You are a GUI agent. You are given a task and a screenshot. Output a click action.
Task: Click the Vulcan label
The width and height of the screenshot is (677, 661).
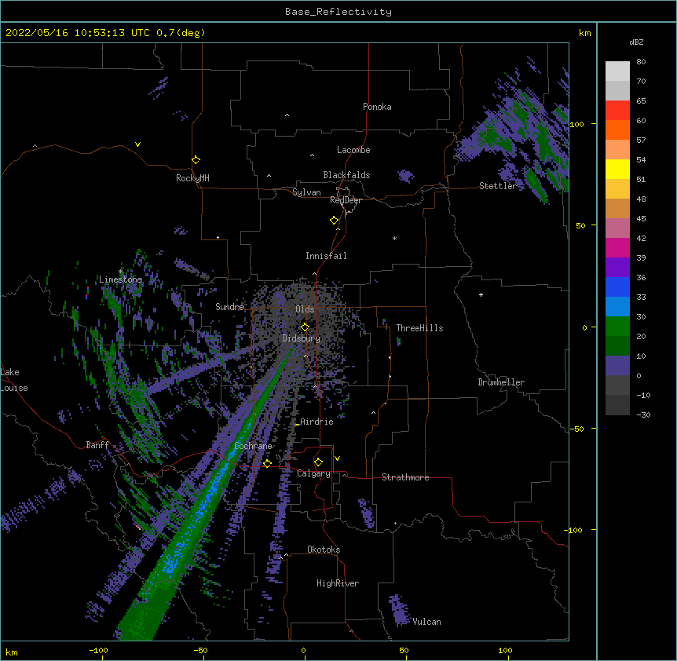tap(426, 622)
